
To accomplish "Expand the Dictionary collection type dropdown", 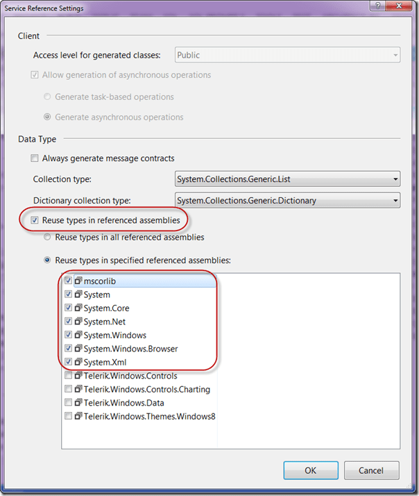I will coord(287,201).
